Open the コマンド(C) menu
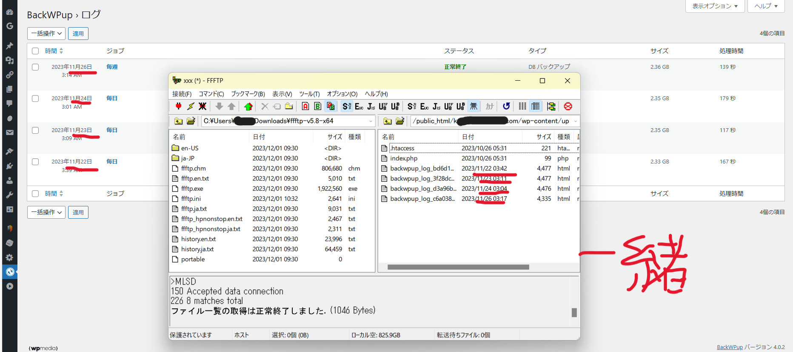The width and height of the screenshot is (793, 352). click(211, 94)
